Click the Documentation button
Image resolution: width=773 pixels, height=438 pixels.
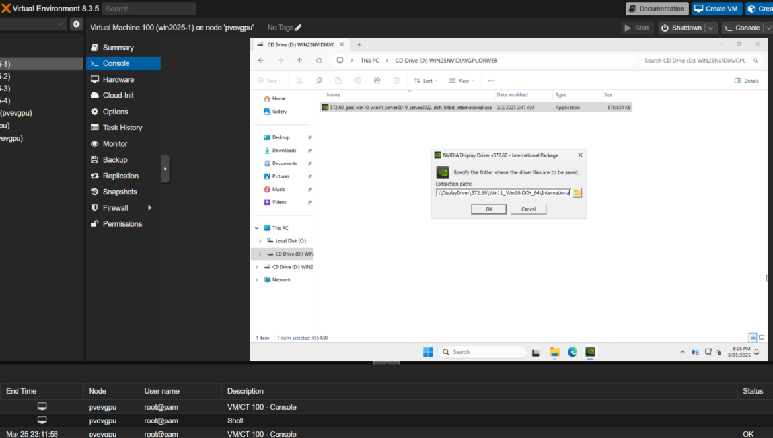(x=657, y=9)
